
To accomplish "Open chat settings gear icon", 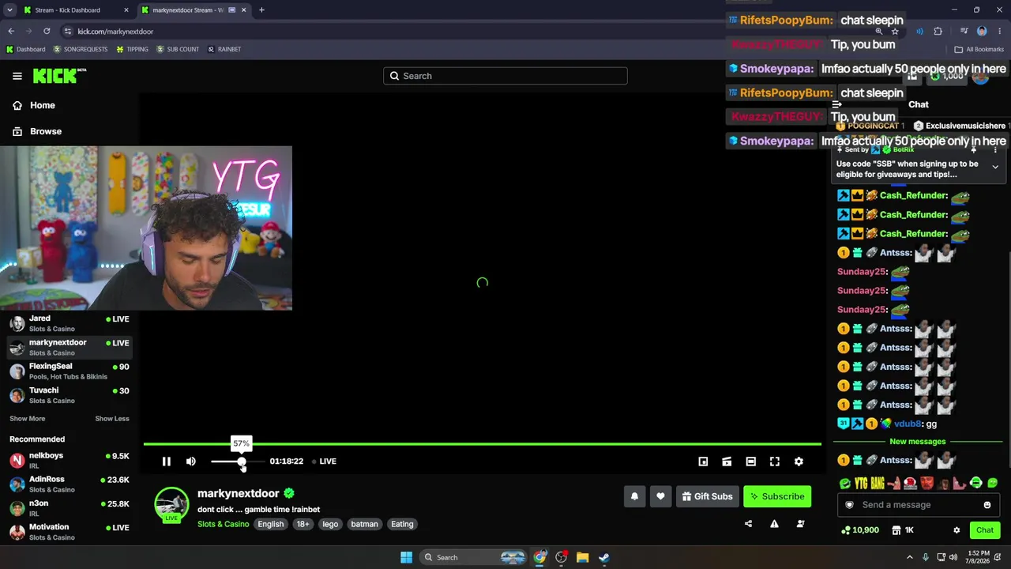I will 957,530.
